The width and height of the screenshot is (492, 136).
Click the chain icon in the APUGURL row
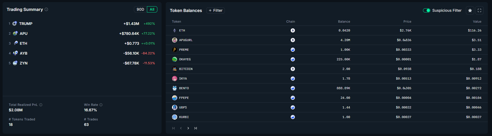[x=293, y=40]
